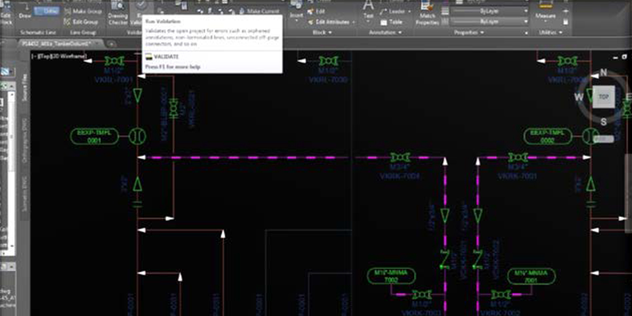Screen dimensions: 632x316
Task: Open the Source Files side tab
Action: (x=25, y=88)
